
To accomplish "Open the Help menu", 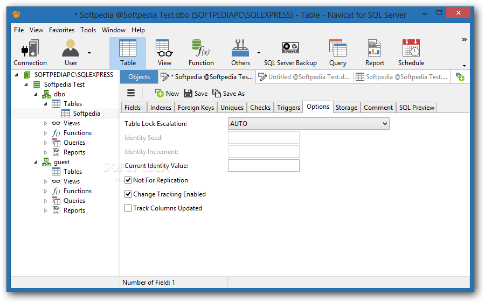I will pyautogui.click(x=138, y=30).
